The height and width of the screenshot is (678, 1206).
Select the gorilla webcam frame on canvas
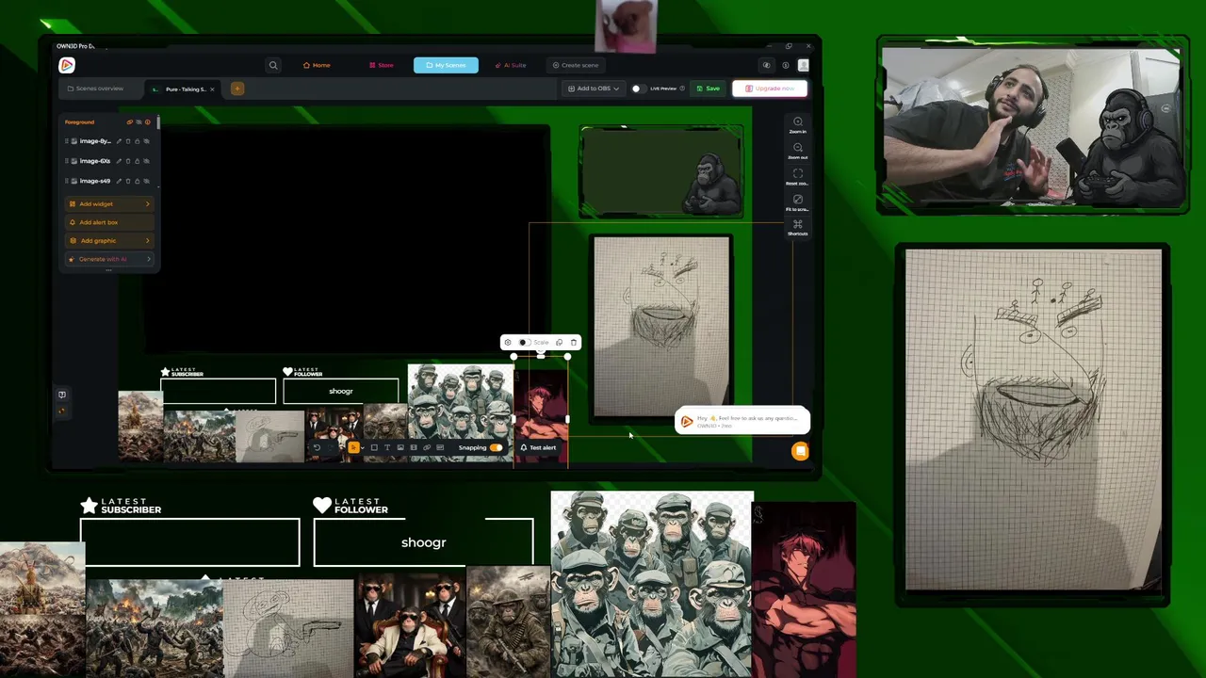point(661,171)
